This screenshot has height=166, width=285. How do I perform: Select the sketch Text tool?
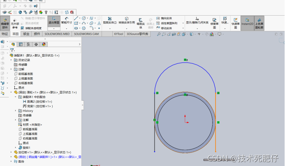99,23
